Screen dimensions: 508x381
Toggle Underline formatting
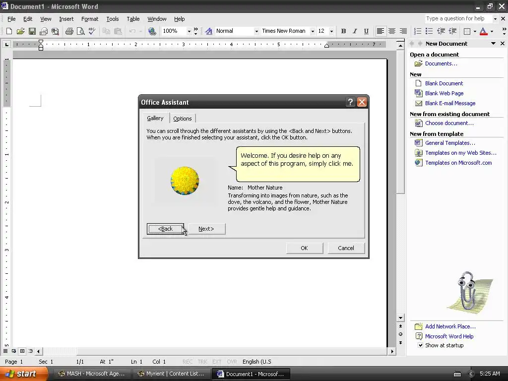(366, 31)
